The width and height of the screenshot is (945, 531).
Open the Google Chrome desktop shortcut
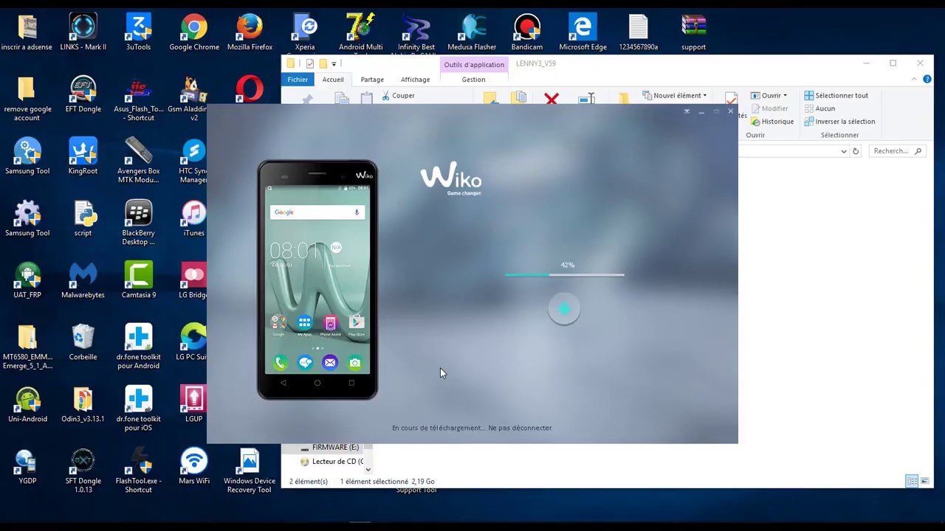[x=194, y=32]
